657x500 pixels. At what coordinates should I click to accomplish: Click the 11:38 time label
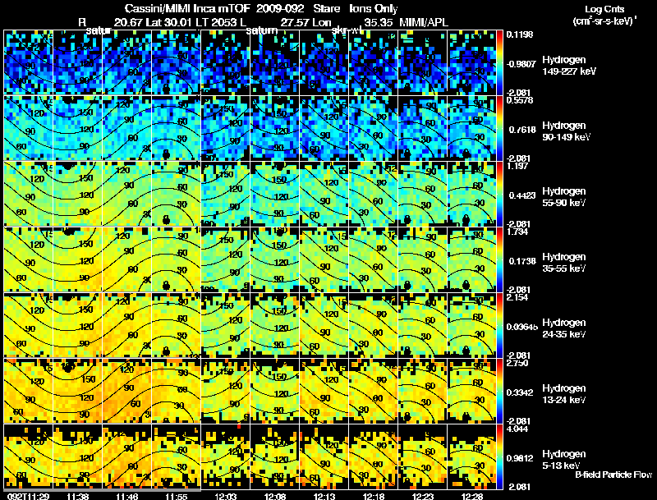77,496
